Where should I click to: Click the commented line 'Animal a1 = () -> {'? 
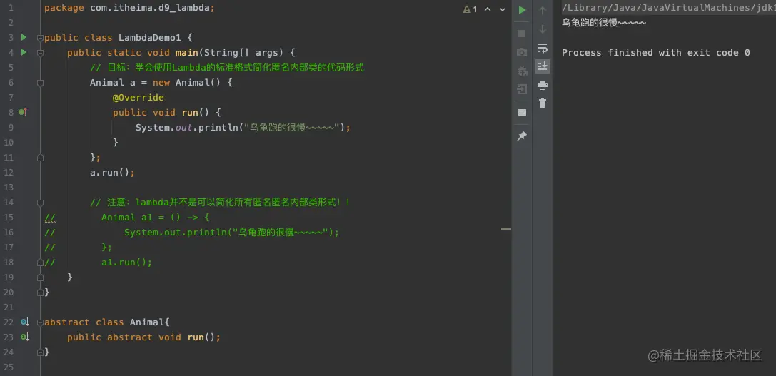(156, 217)
